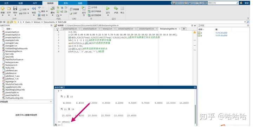The width and height of the screenshot is (253, 127).
Task: Open the address bar history dropdown arrow
Action: 245,22
